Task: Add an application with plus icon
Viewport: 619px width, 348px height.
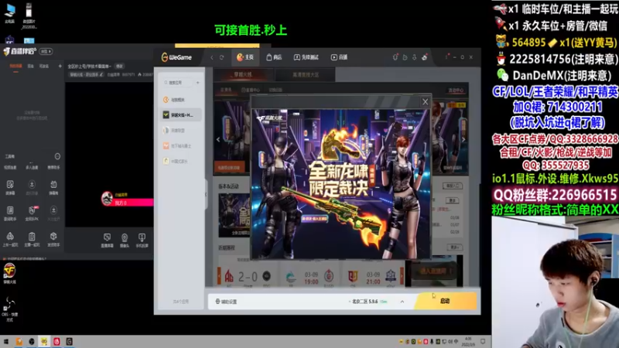Action: (198, 83)
